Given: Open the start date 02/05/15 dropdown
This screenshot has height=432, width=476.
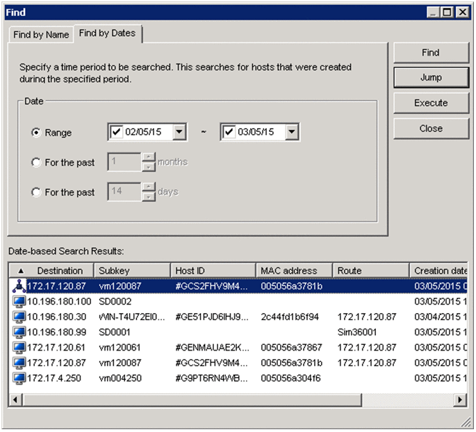Looking at the screenshot, I should (179, 132).
